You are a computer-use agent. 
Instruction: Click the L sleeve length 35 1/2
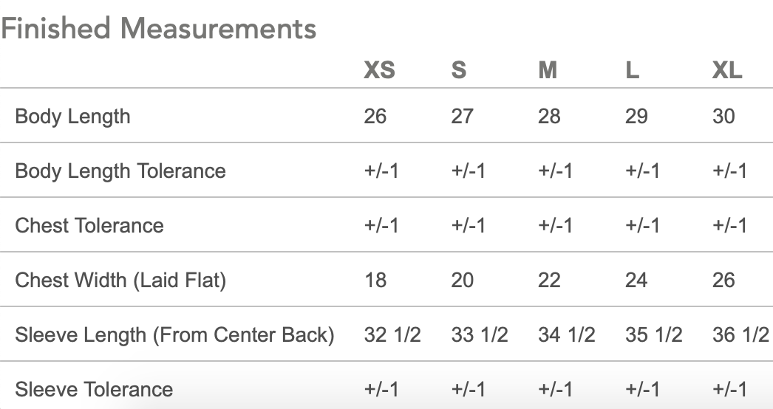[x=653, y=334]
